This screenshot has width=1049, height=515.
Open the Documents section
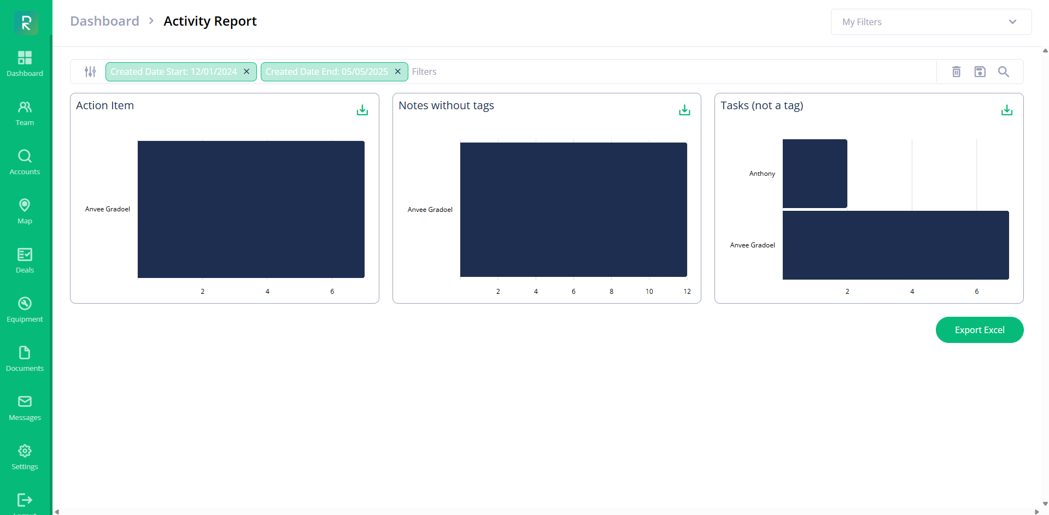coord(25,359)
